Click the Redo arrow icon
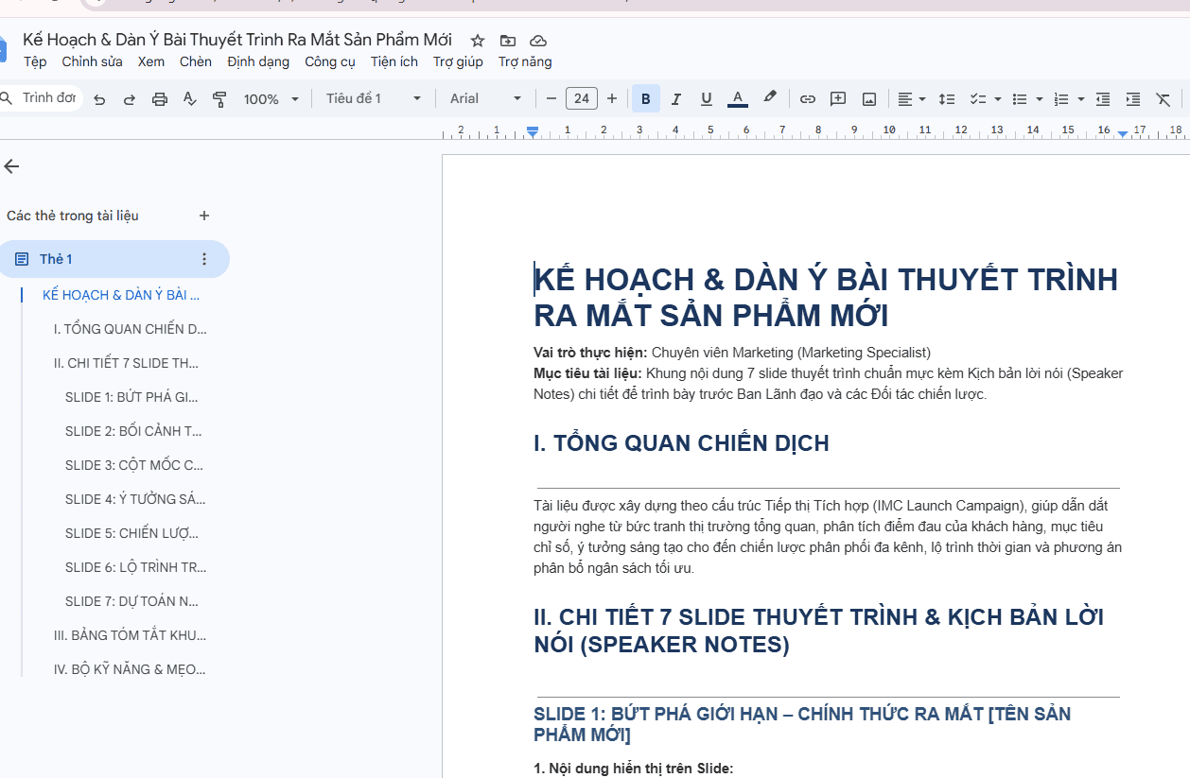Image resolution: width=1190 pixels, height=778 pixels. coord(130,99)
